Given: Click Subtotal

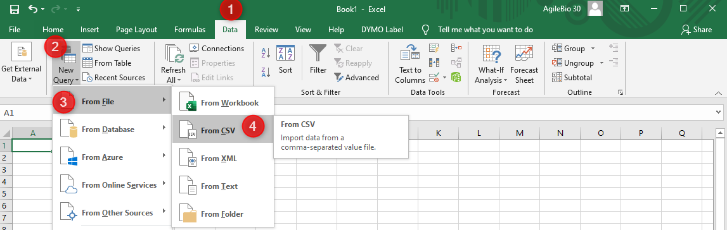Looking at the screenshot, I should [x=572, y=78].
